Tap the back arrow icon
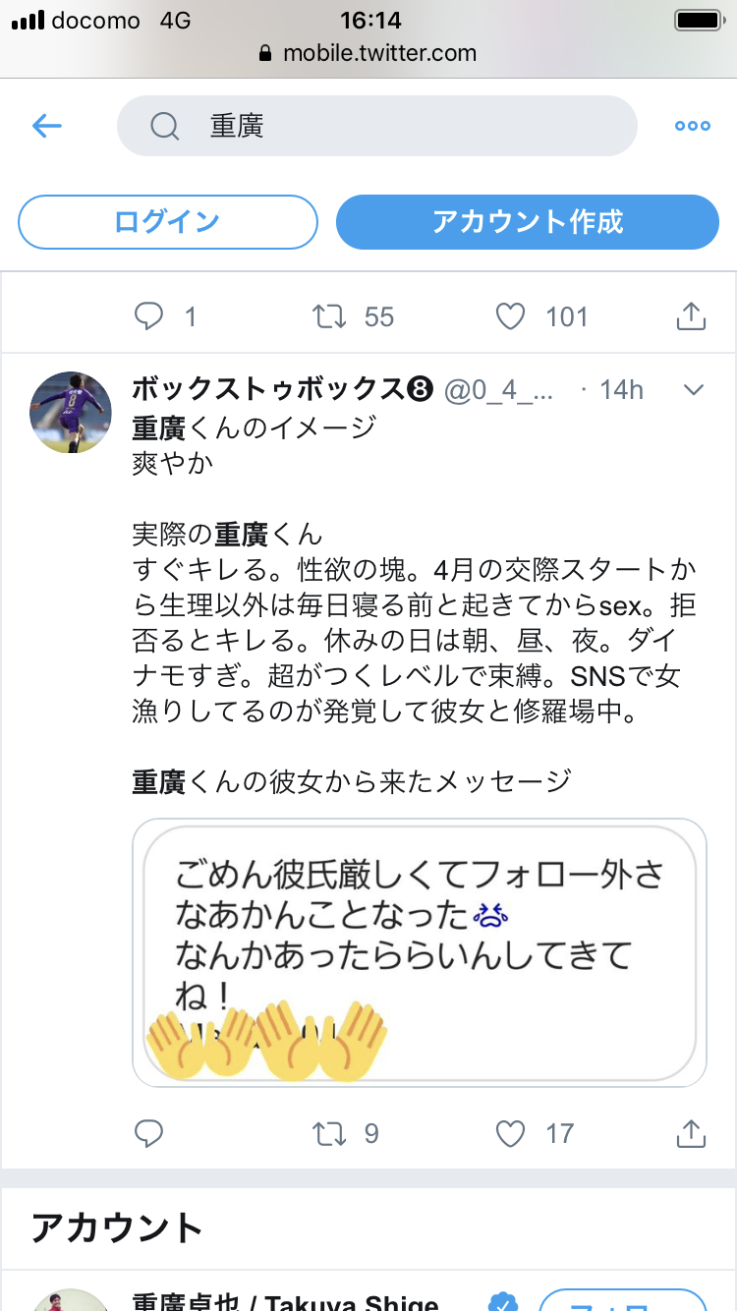The image size is (737, 1311). (47, 126)
